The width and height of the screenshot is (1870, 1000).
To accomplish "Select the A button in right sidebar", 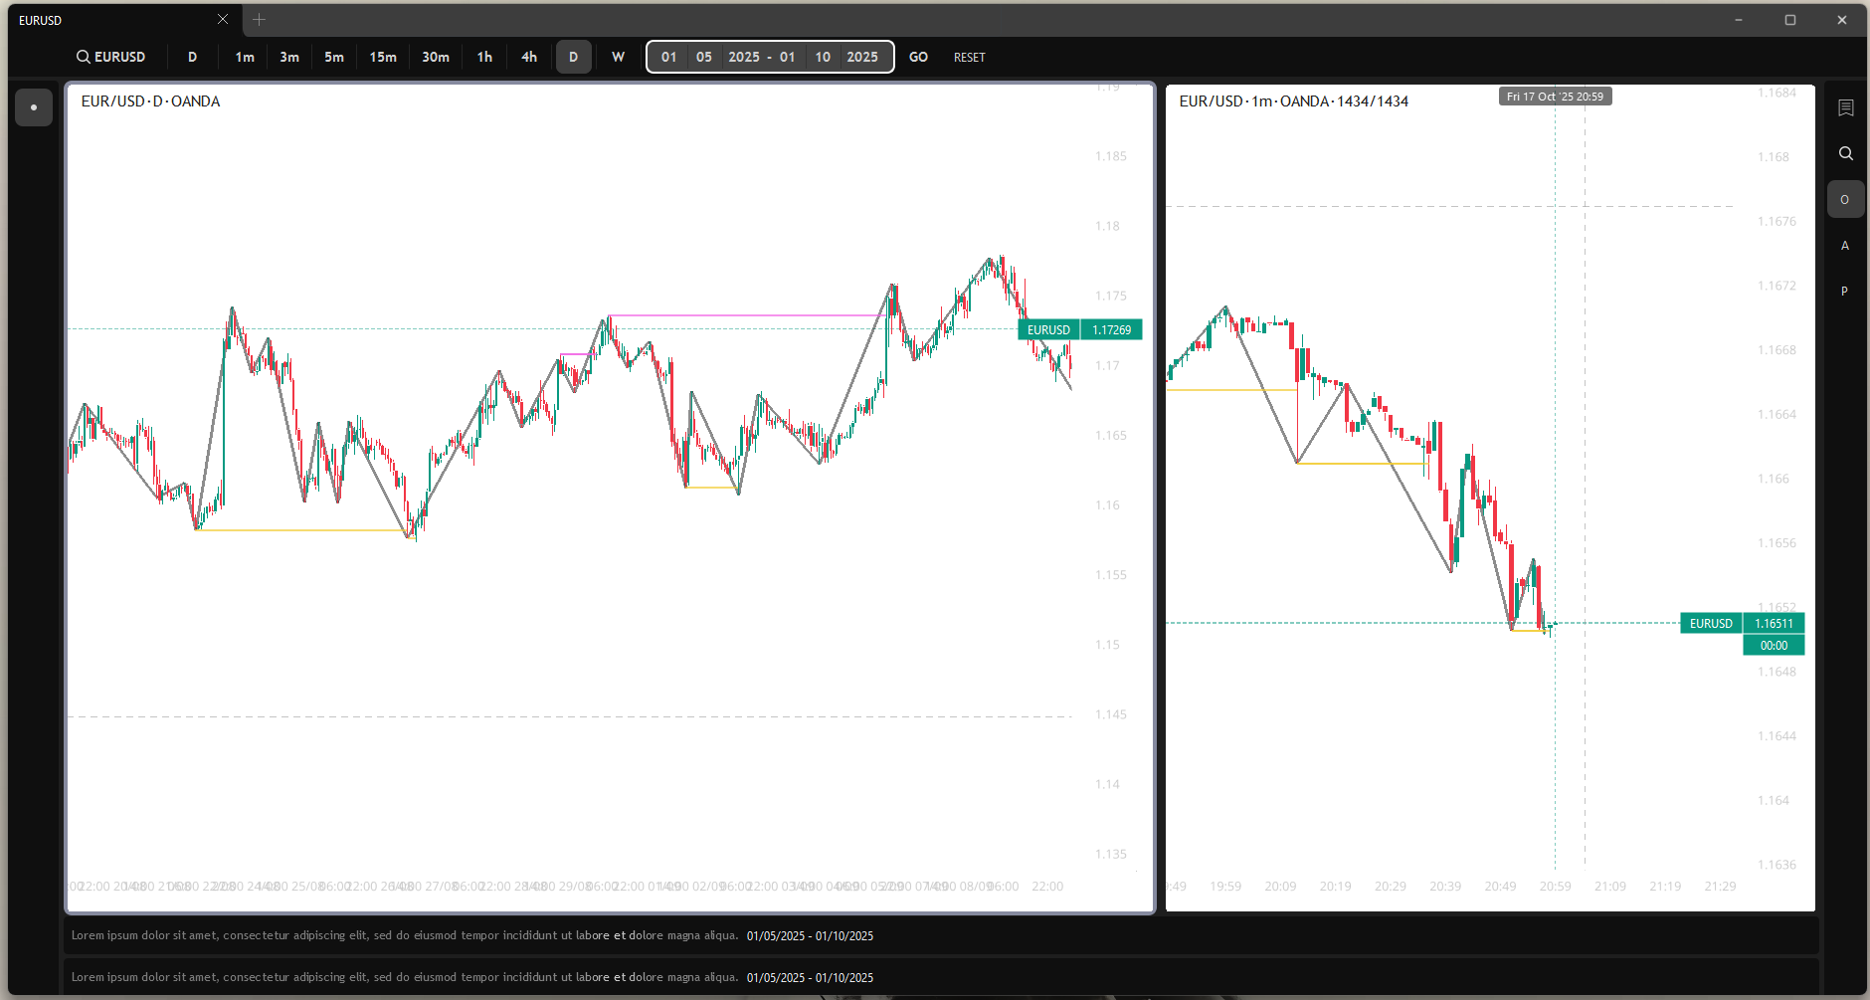I will point(1844,246).
